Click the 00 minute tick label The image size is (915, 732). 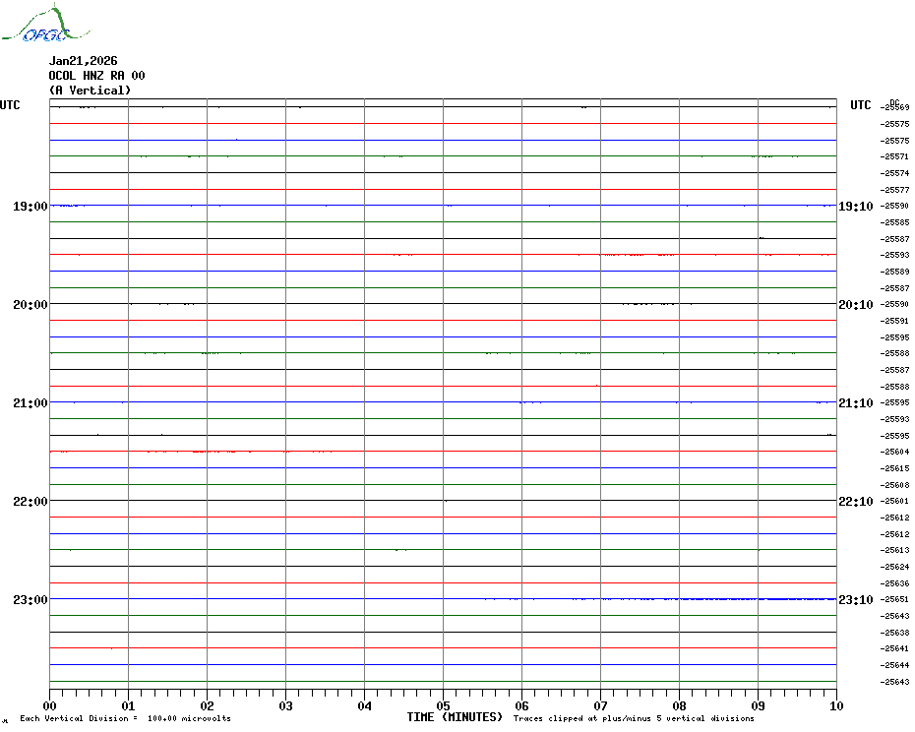click(x=50, y=705)
